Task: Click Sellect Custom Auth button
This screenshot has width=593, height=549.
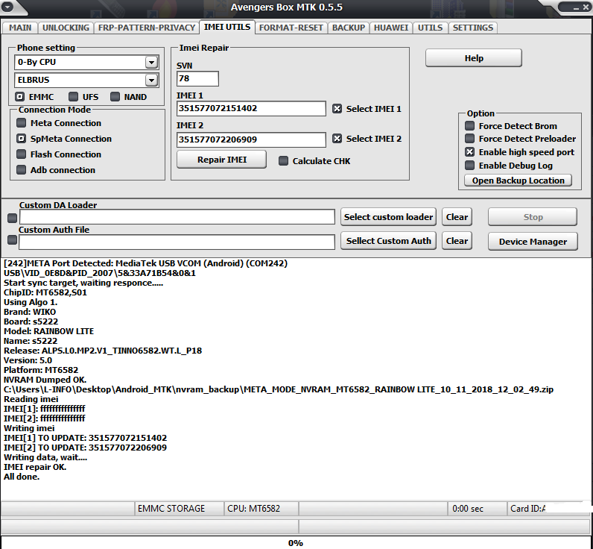Action: (388, 241)
